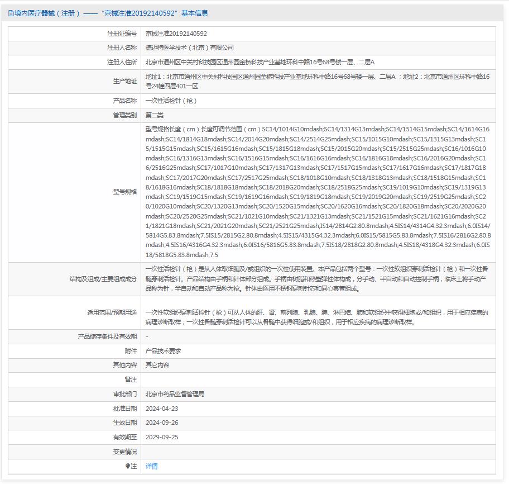The width and height of the screenshot is (509, 484).
Task: Click the 适用范围/预期用途 intended use text
Action: (317, 317)
